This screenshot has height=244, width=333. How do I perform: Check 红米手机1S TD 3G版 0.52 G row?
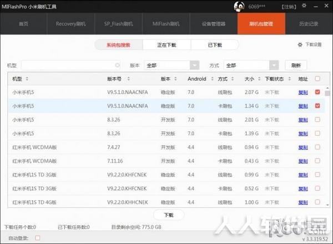[317, 188]
